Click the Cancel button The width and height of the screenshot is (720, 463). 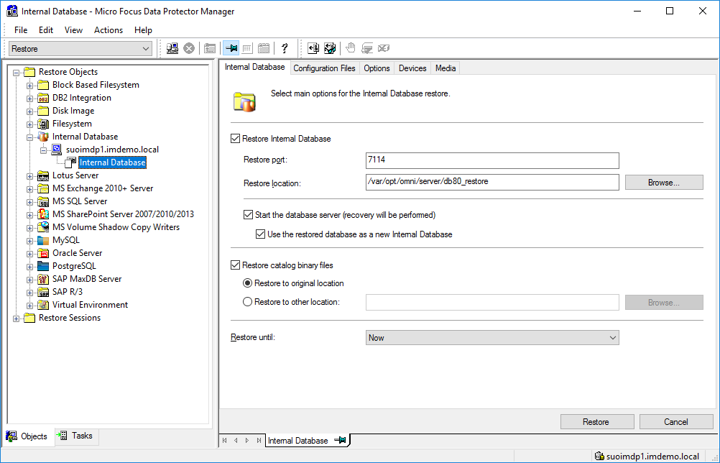coord(676,421)
